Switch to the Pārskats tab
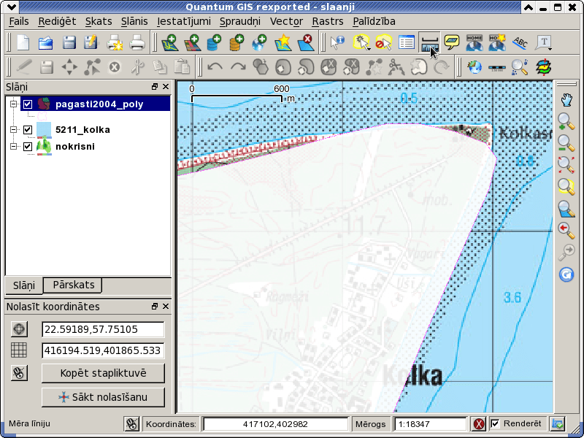The height and width of the screenshot is (438, 584). click(74, 285)
